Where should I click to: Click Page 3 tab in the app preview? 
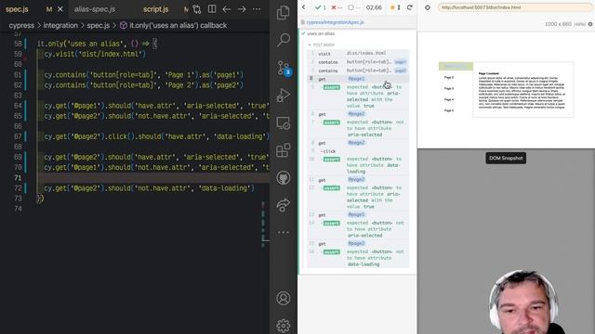(449, 88)
